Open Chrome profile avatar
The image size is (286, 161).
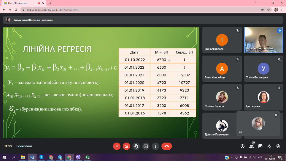pyautogui.click(x=276, y=10)
